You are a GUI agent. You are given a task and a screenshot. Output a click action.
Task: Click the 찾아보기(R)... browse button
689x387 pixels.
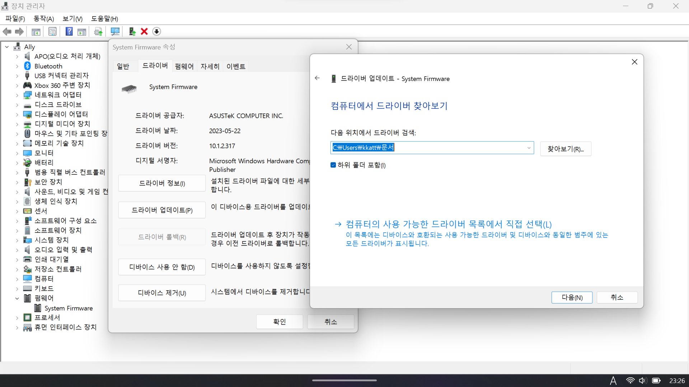coord(566,149)
